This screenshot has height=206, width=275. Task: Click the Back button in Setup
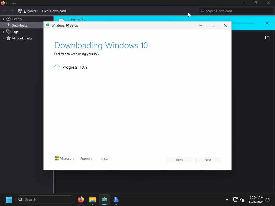[x=179, y=160]
